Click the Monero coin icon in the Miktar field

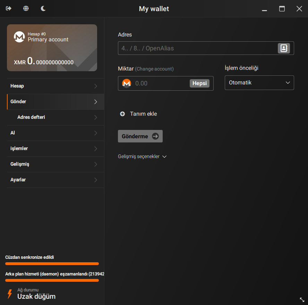pyautogui.click(x=126, y=83)
